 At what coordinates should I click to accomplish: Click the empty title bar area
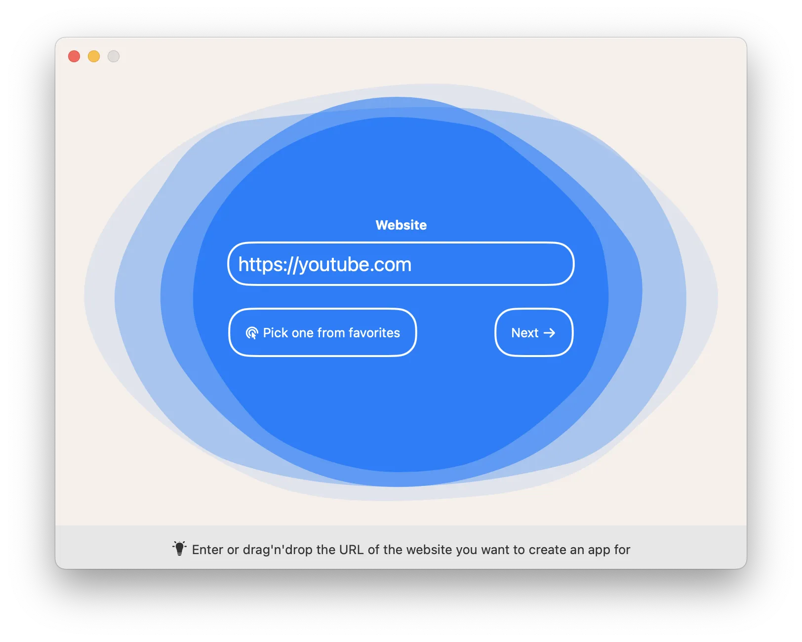(395, 55)
